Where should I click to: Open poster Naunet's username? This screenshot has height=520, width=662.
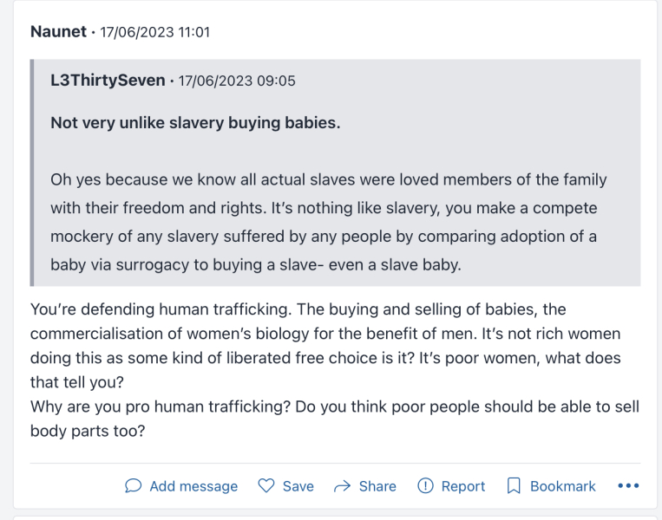(x=58, y=32)
